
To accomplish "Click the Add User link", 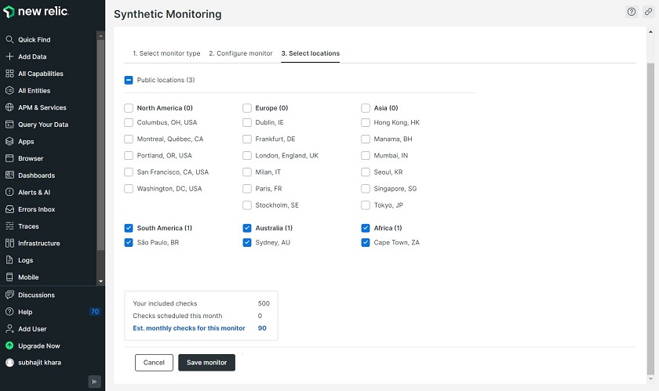I will click(32, 329).
